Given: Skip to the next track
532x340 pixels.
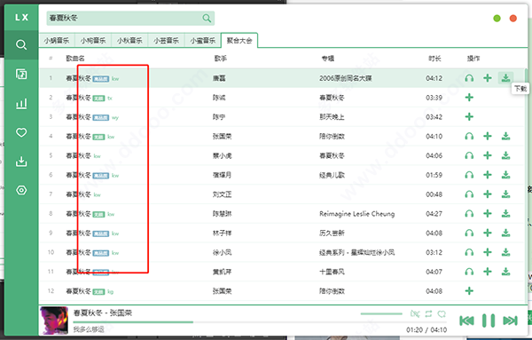Looking at the screenshot, I should coord(511,320).
